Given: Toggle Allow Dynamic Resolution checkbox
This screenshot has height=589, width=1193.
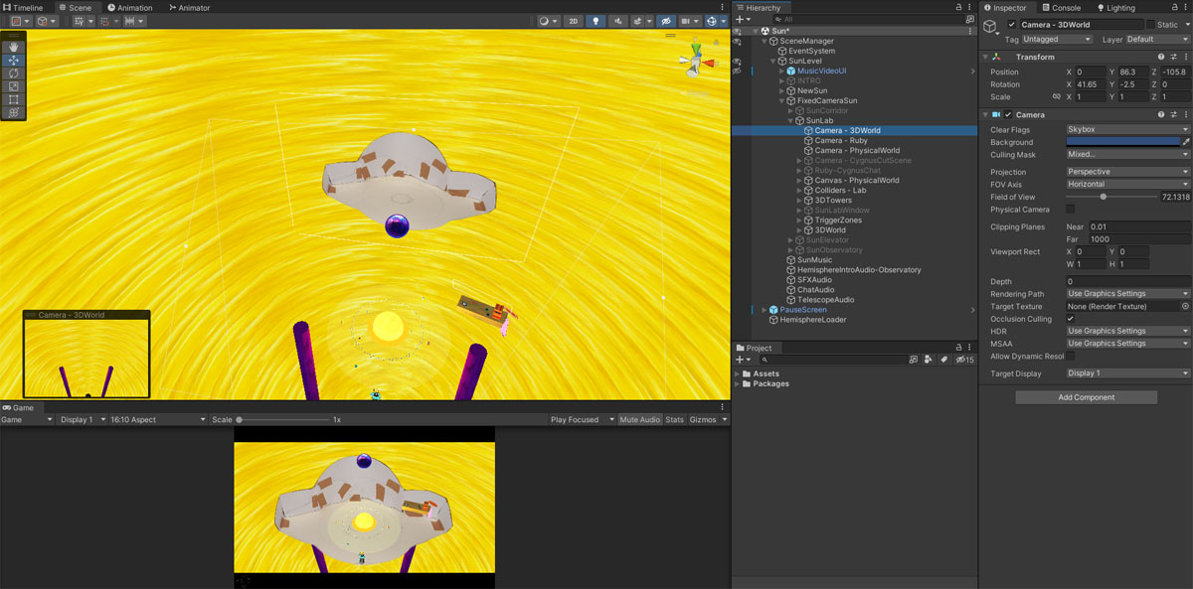Looking at the screenshot, I should (1070, 356).
